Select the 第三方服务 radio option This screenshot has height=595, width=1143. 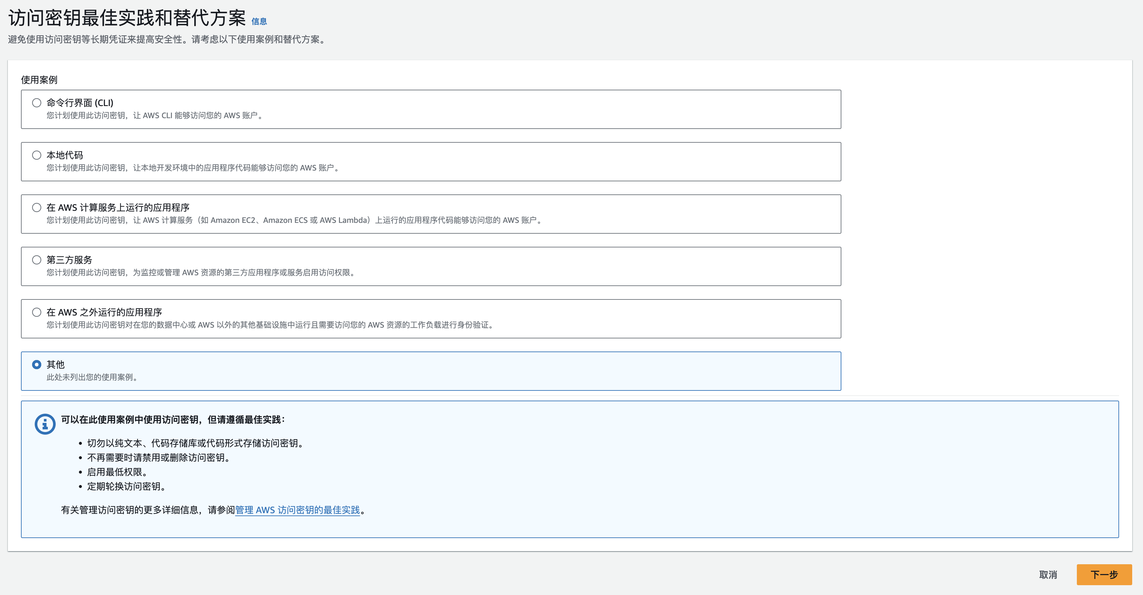tap(37, 260)
